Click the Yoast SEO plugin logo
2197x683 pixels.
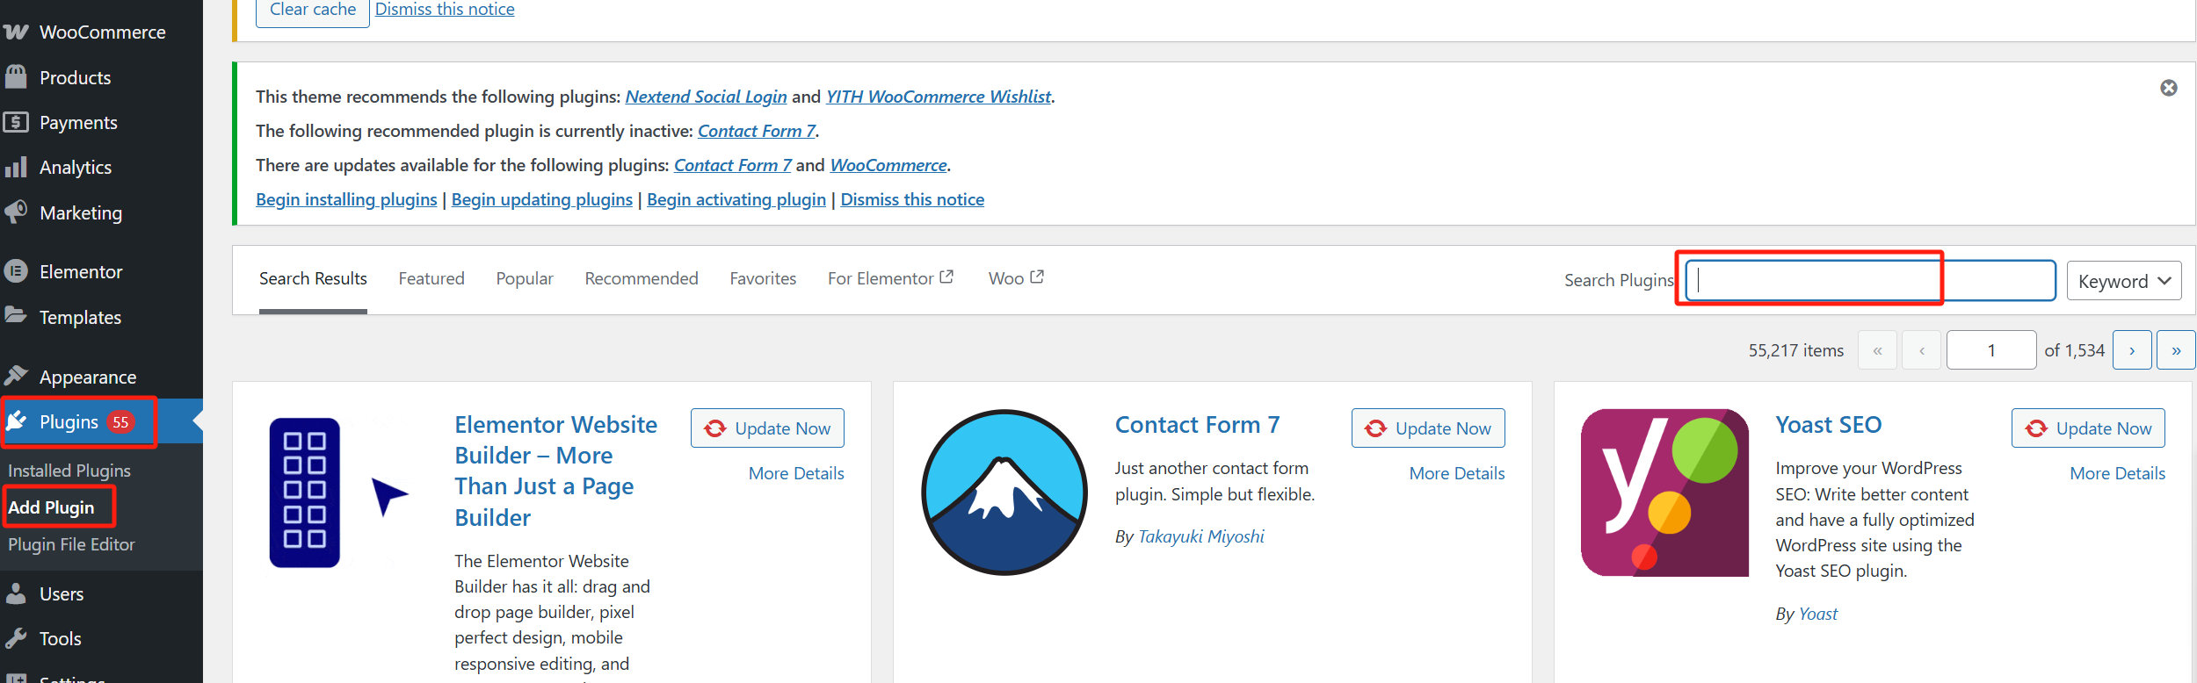point(1664,492)
